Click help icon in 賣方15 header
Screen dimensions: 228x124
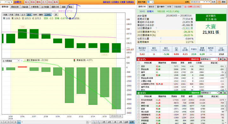tap(190, 93)
